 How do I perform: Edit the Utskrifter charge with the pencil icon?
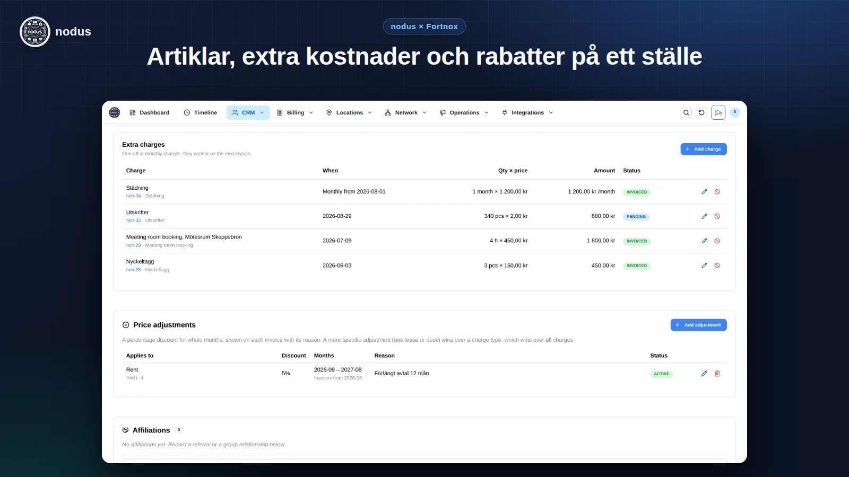click(704, 216)
